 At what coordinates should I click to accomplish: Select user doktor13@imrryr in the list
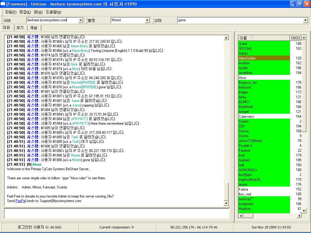coord(264,141)
